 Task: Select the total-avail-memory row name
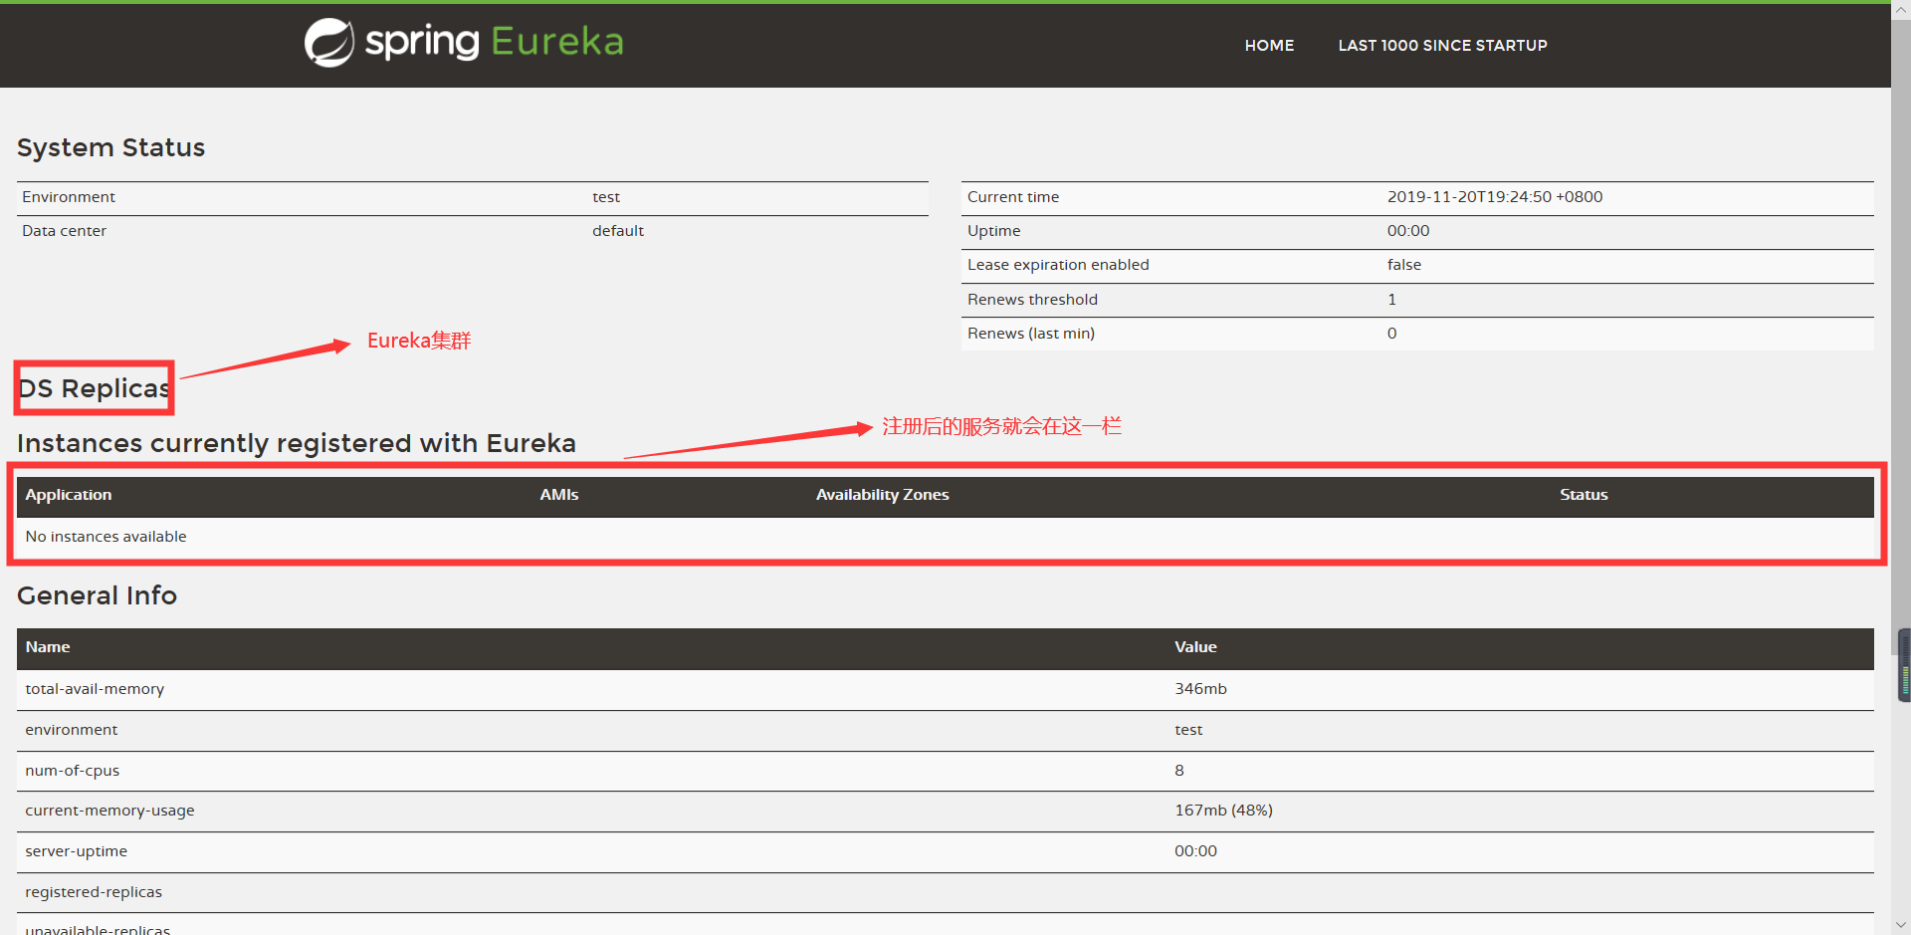coord(95,689)
